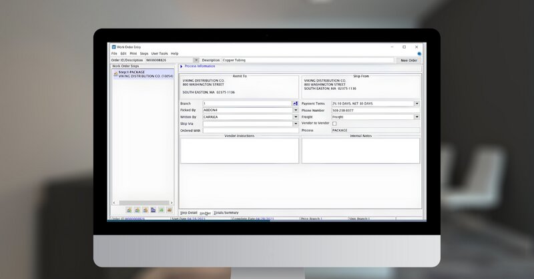
Task: Switch to the Totals/Summary tab
Action: point(226,212)
